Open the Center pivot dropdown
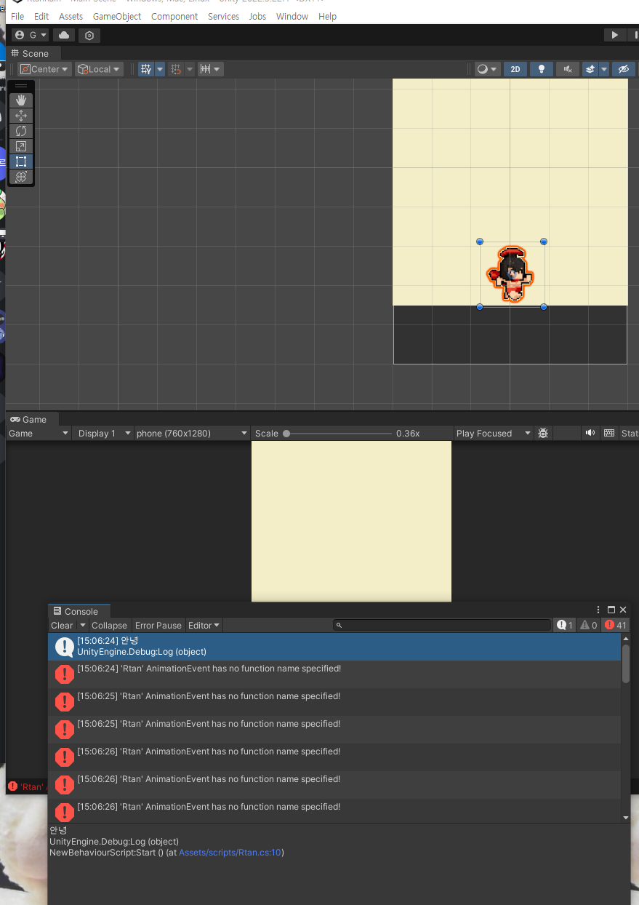 point(45,69)
